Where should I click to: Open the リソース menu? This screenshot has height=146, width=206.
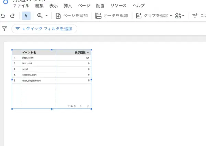(x=118, y=6)
